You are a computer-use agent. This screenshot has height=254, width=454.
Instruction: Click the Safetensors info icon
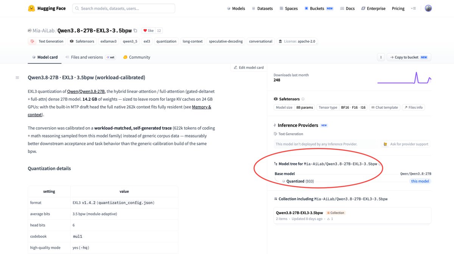coord(303,99)
